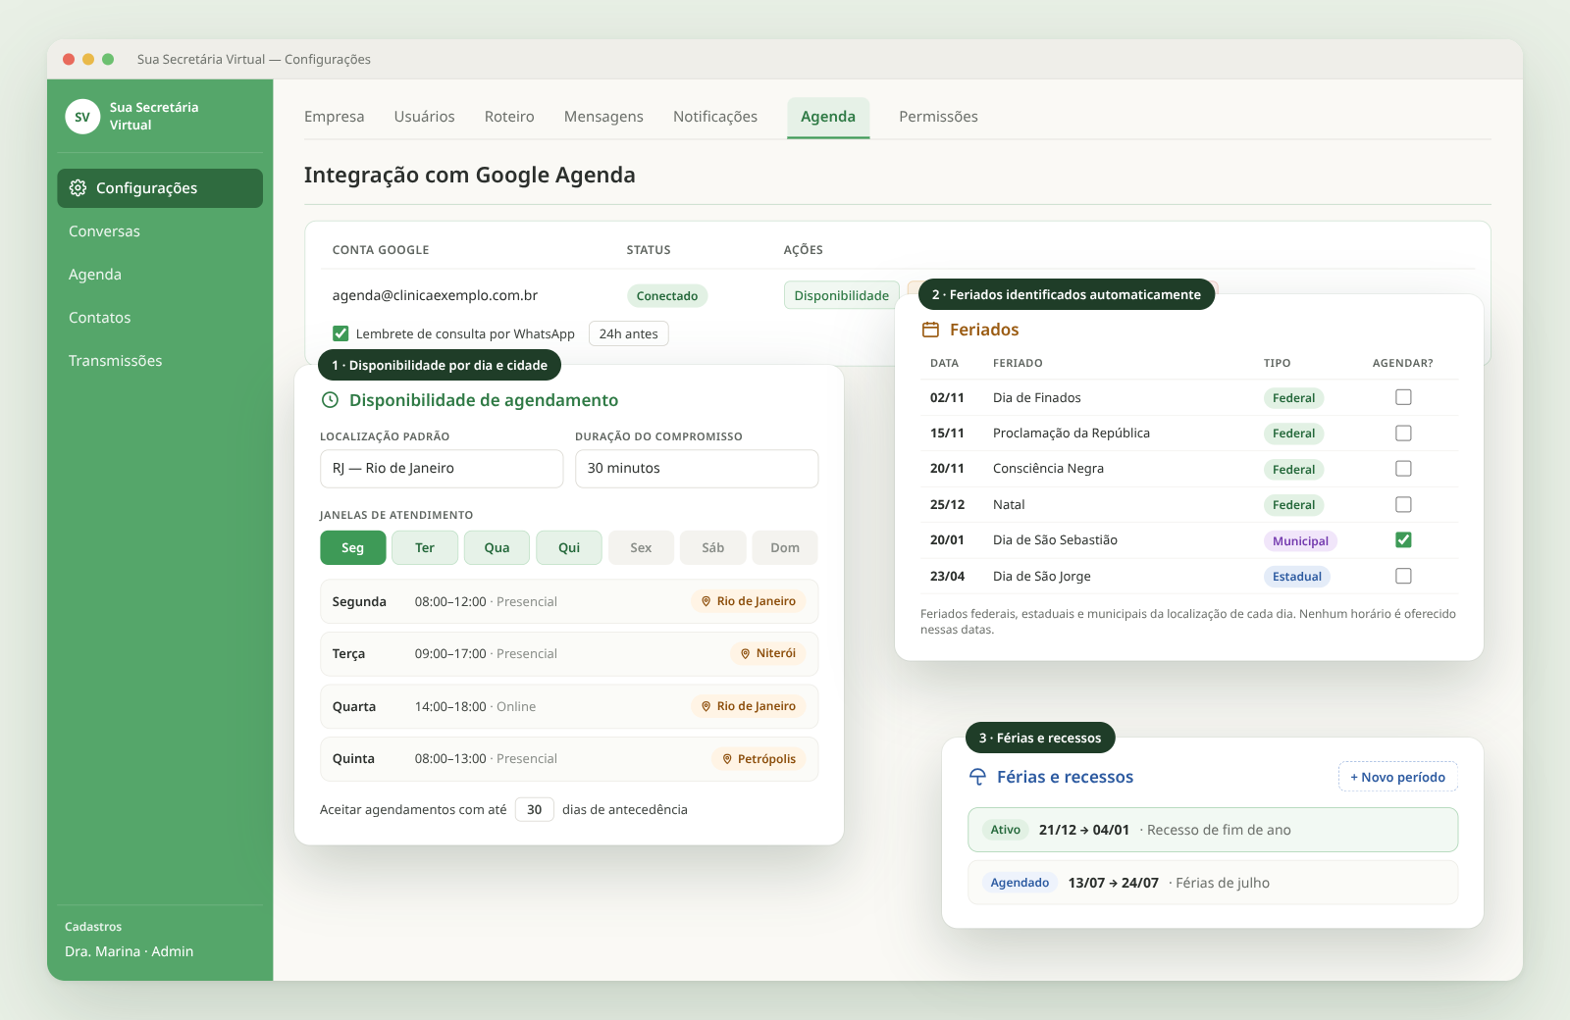The height and width of the screenshot is (1020, 1570).
Task: Select the Seg day button
Action: tap(353, 547)
